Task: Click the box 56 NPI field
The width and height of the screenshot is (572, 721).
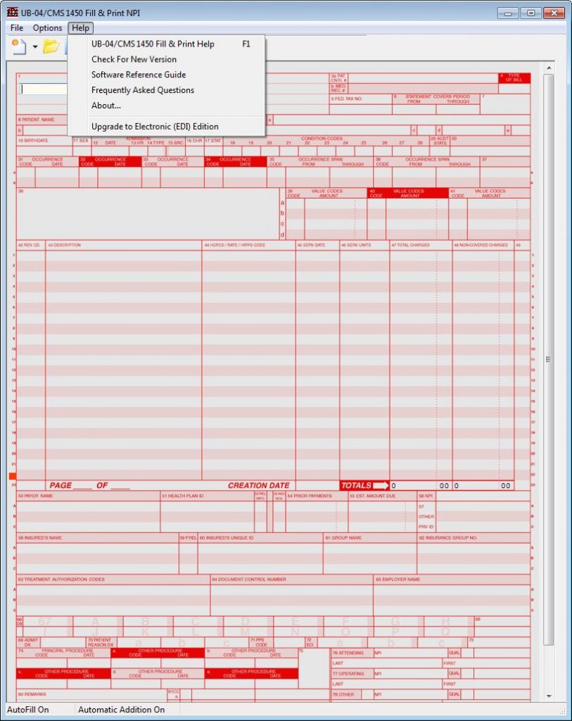Action: tap(483, 496)
